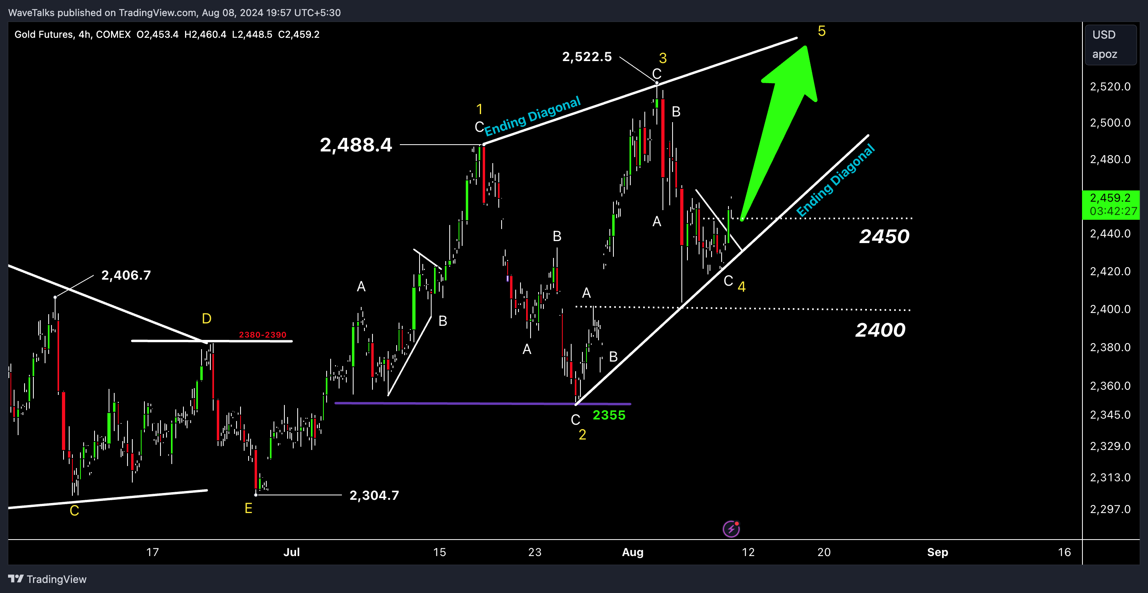Click the 2,520.0 price axis value
Screen dimensions: 1148x593
pos(1110,86)
